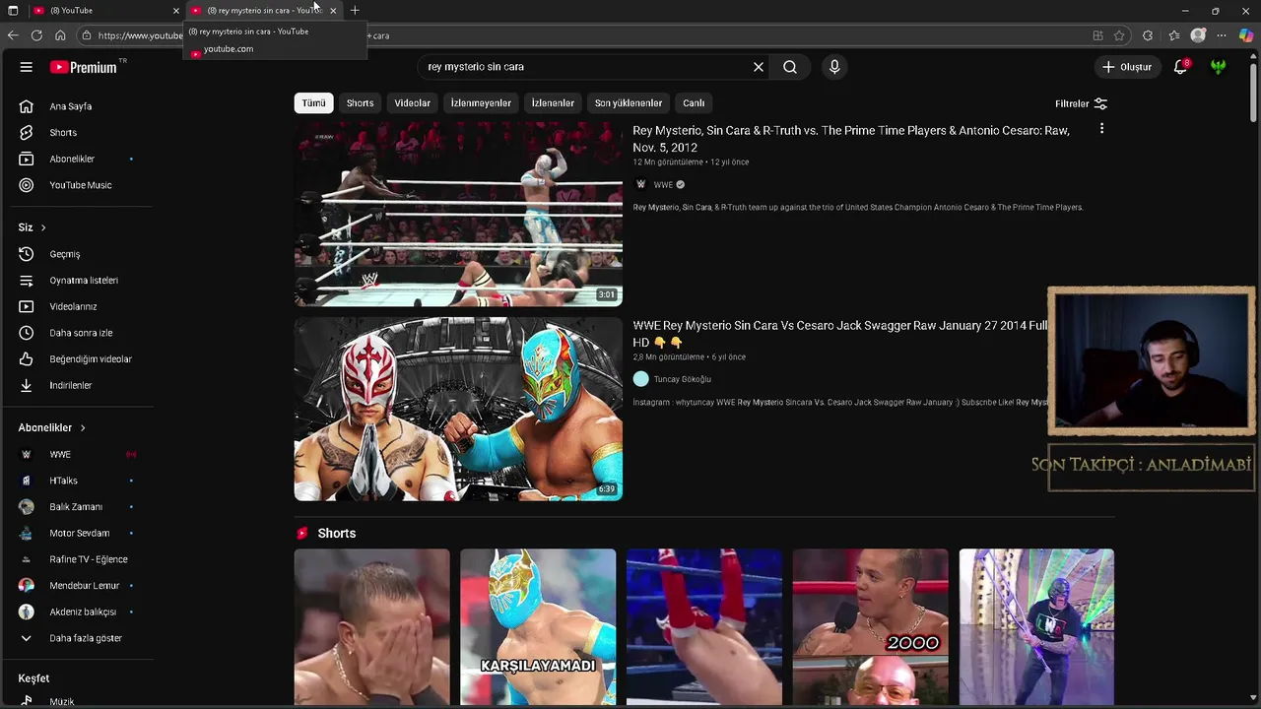Select the İzlenmeyenler filter chip
Viewport: 1261px width, 709px height.
pyautogui.click(x=481, y=103)
